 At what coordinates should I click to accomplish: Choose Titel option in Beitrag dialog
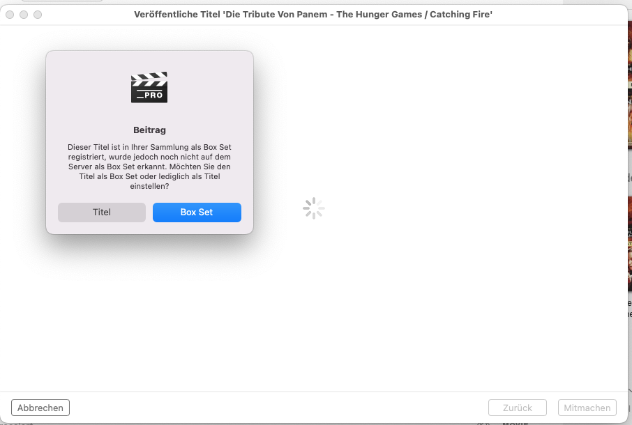click(x=102, y=212)
